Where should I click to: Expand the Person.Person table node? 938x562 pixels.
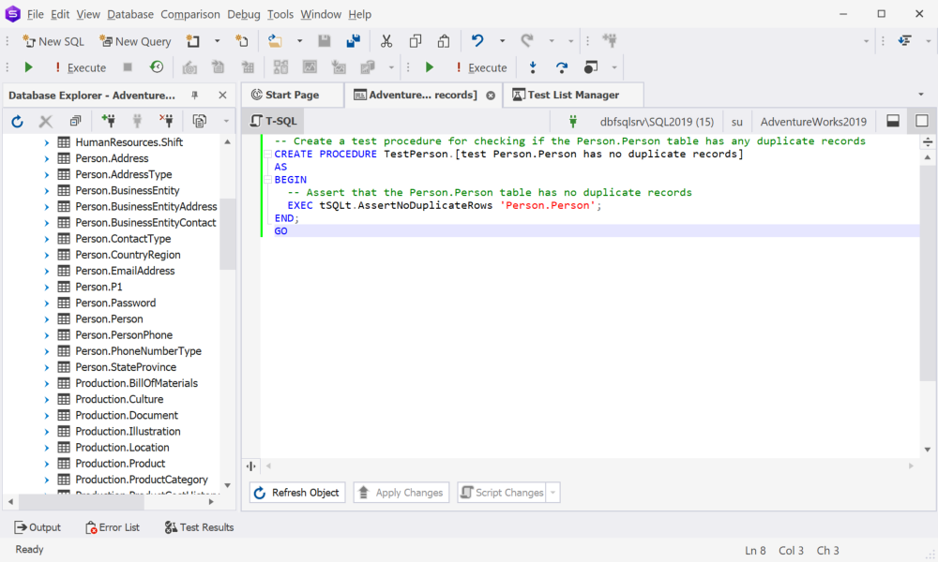coord(47,318)
